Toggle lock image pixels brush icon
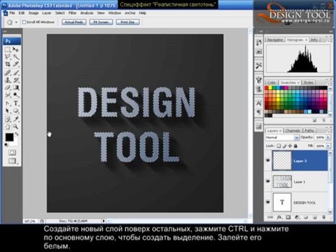 pos(284,146)
